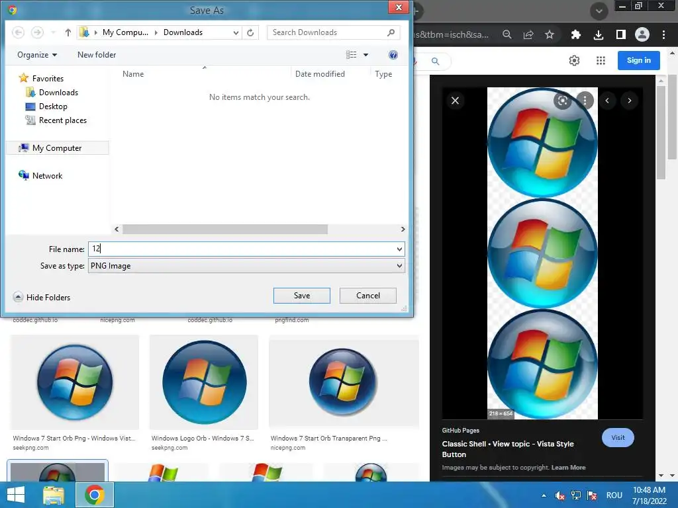Click the horizontal scrollbar in file list
This screenshot has height=508, width=678.
225,229
